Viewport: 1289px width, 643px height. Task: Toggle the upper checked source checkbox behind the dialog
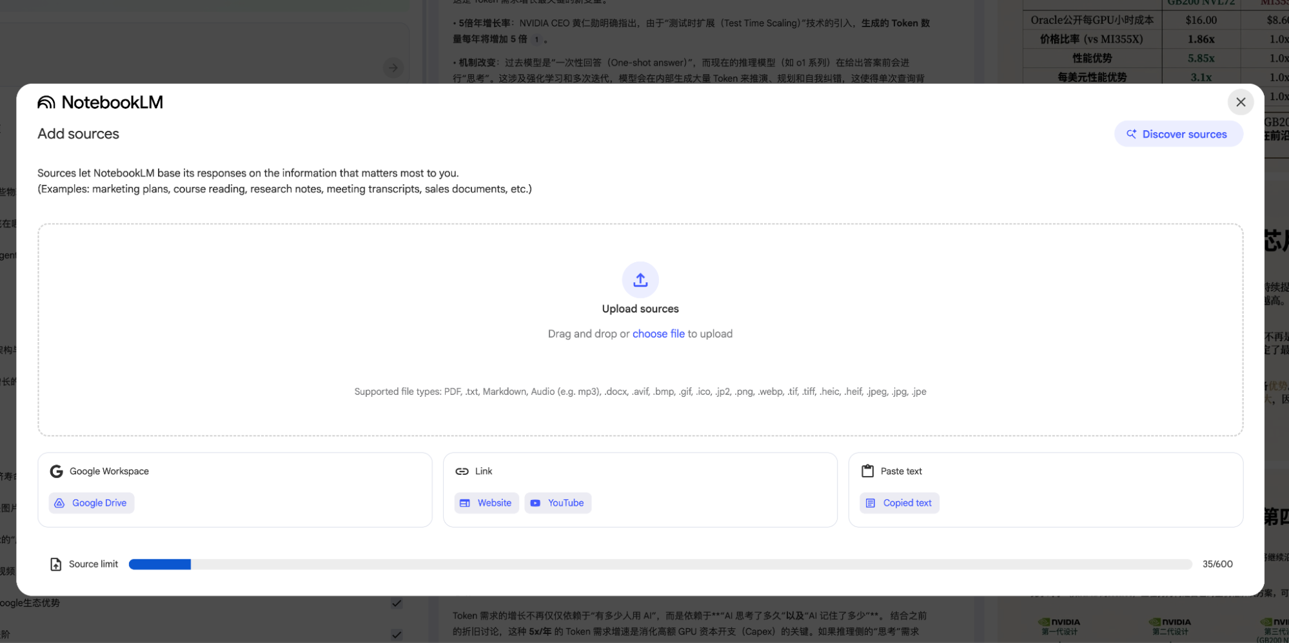(x=397, y=603)
